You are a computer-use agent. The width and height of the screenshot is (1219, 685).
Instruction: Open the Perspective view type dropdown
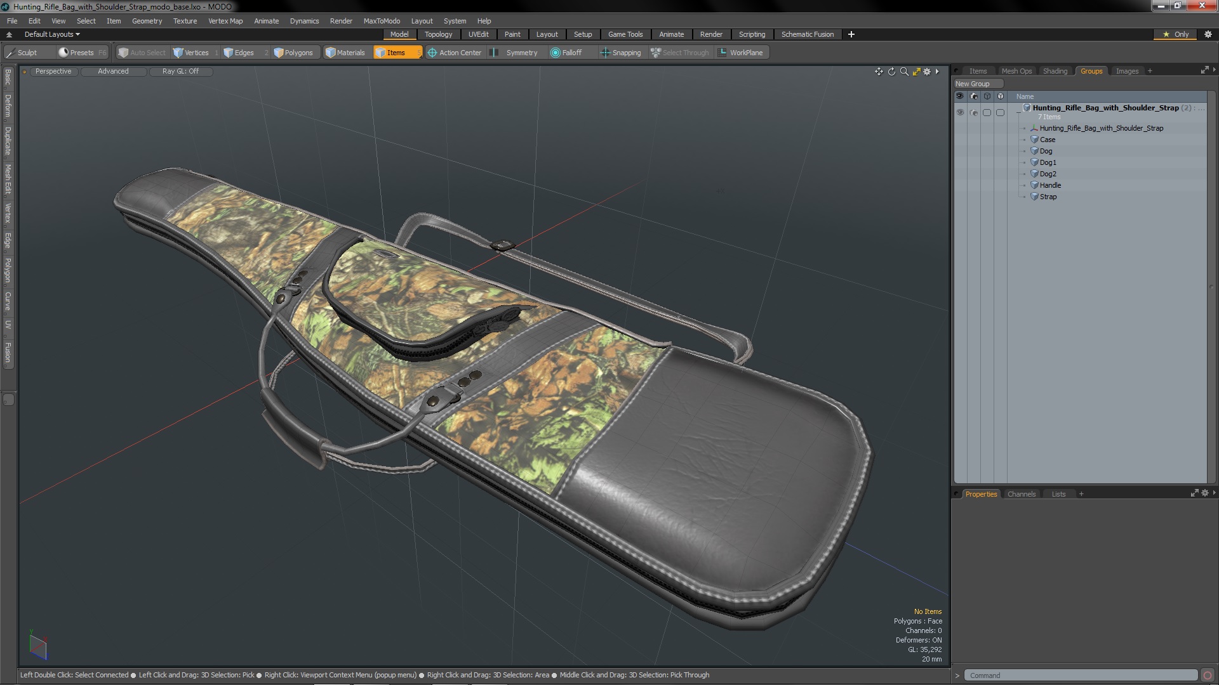pyautogui.click(x=53, y=71)
